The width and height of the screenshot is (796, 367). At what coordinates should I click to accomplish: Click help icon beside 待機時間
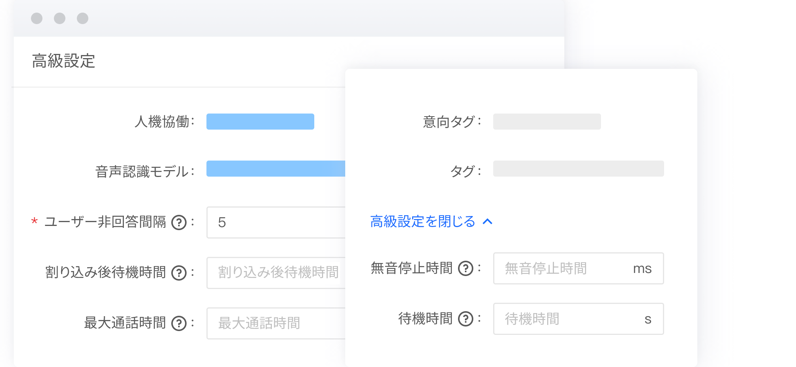pos(465,319)
